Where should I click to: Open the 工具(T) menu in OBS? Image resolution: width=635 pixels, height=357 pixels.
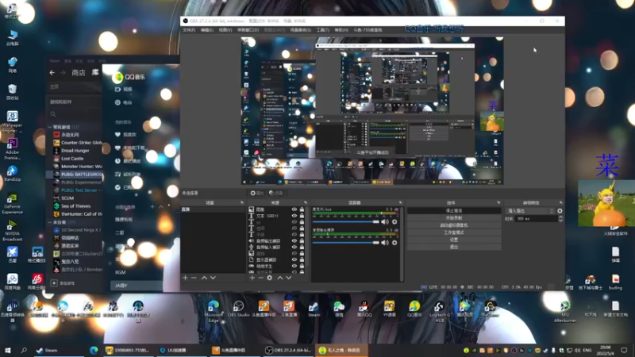(323, 30)
